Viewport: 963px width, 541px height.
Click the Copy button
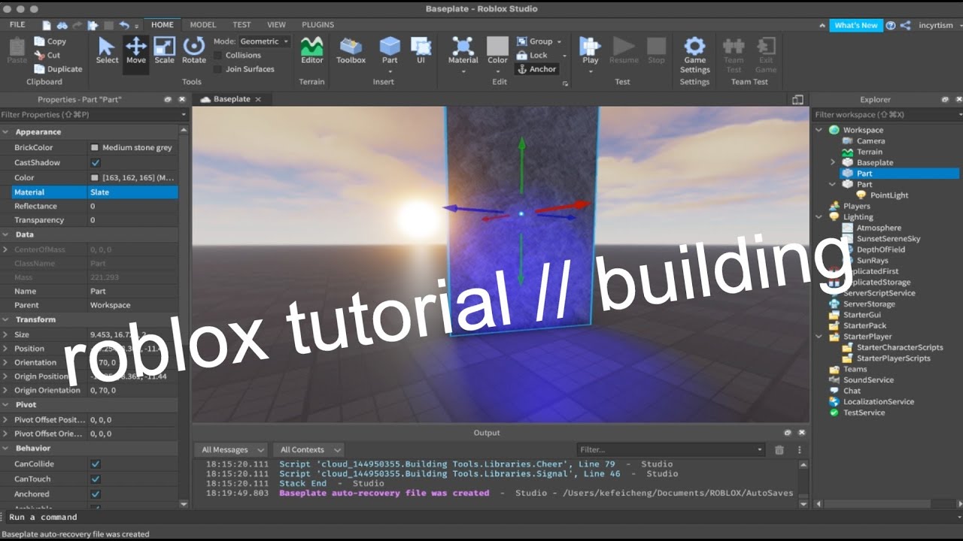[50, 42]
